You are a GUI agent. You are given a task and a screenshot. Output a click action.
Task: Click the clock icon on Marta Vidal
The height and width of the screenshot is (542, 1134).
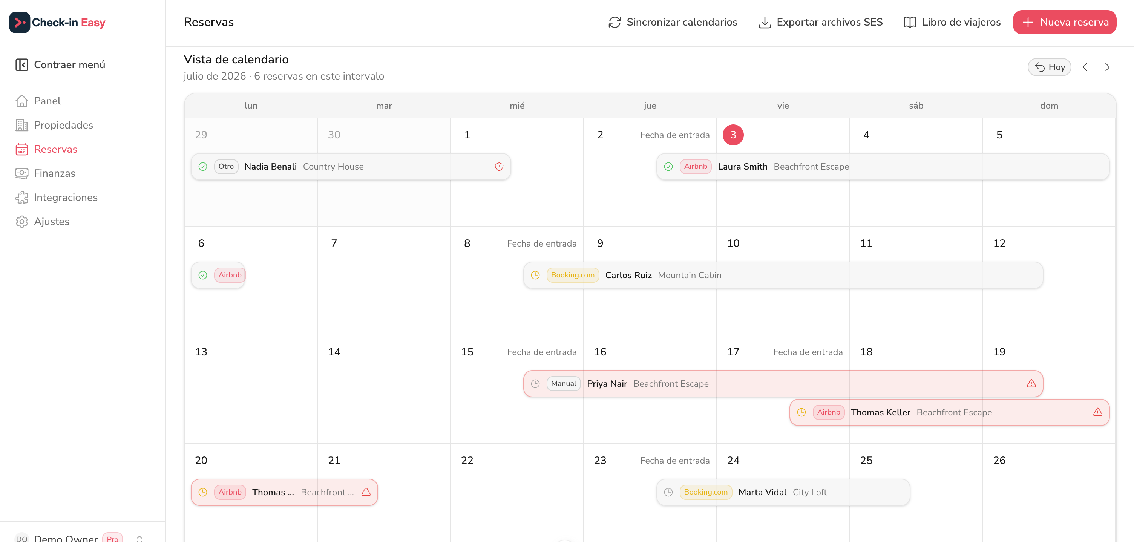click(668, 492)
